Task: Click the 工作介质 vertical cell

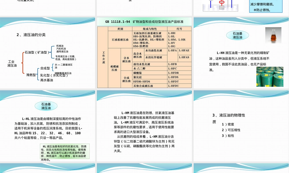Action: 103,57
